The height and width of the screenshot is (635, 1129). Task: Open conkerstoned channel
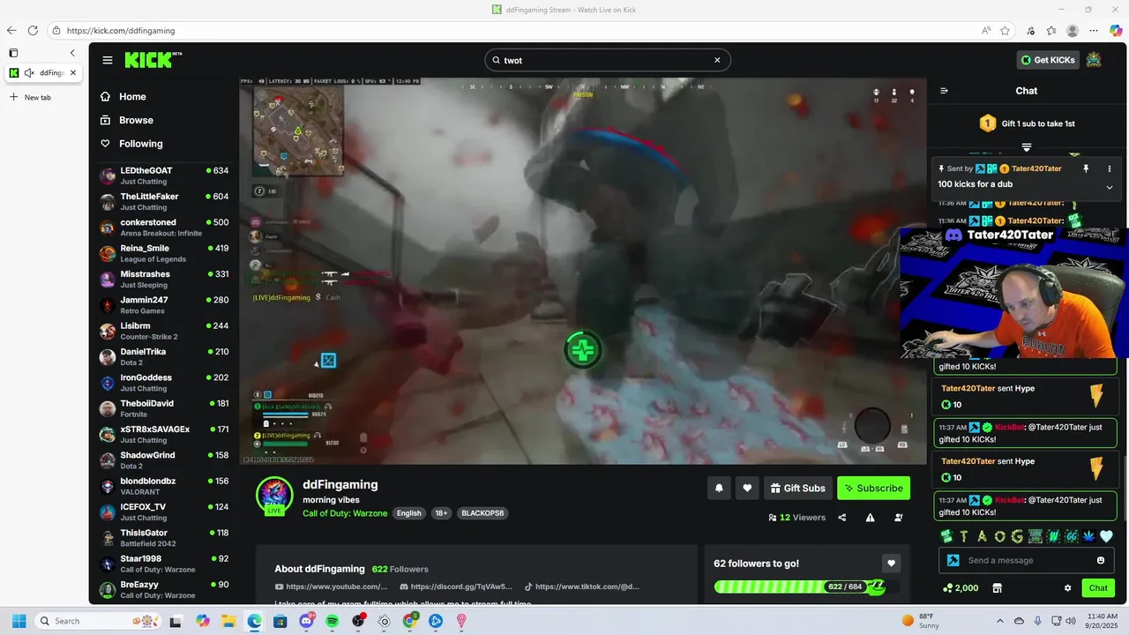click(x=164, y=227)
